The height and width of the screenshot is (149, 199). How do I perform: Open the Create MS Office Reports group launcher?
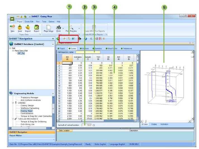(106, 35)
